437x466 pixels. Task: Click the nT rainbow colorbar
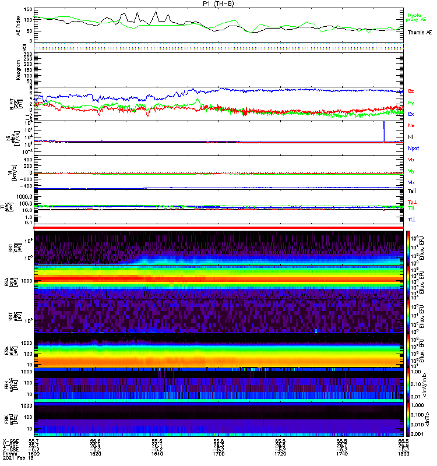(x=408, y=419)
